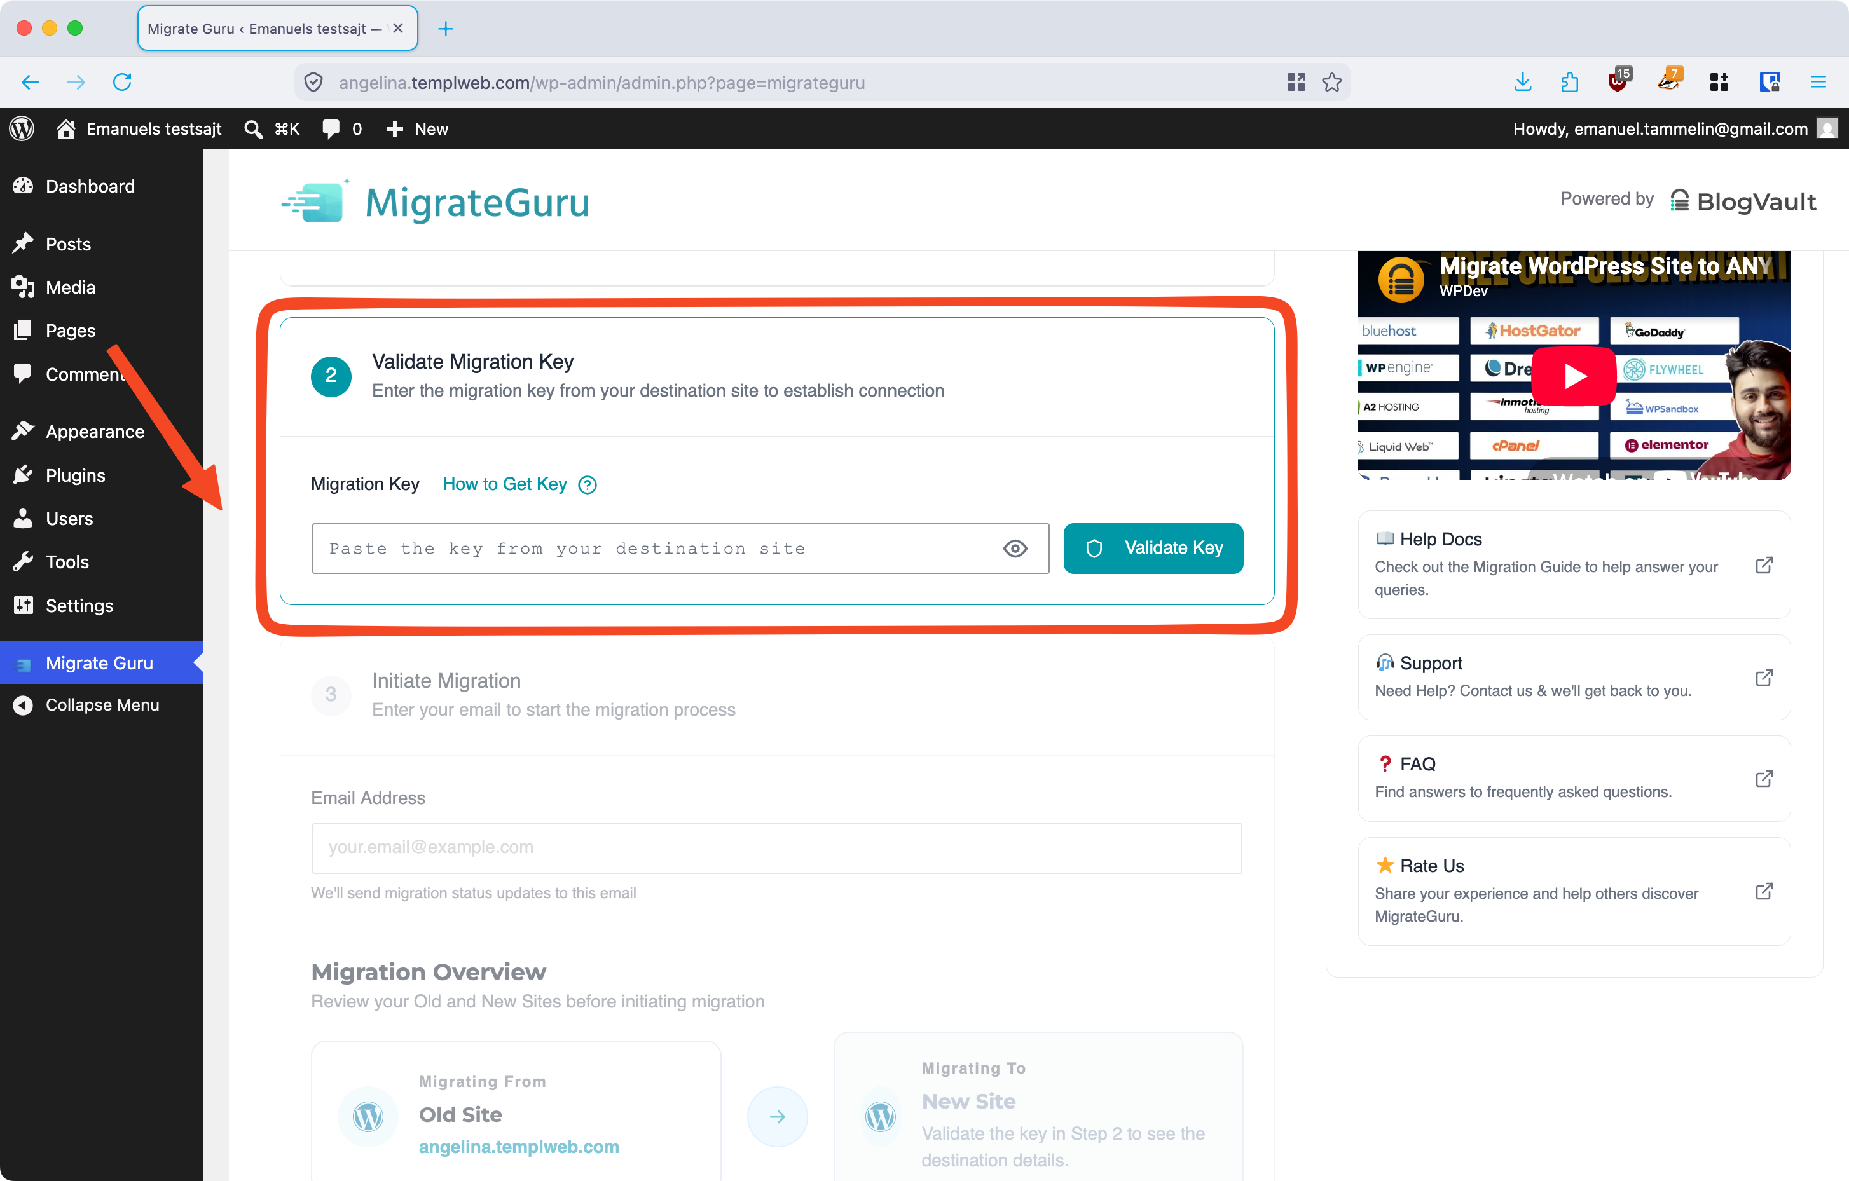Open comments bubble in admin bar

(341, 128)
